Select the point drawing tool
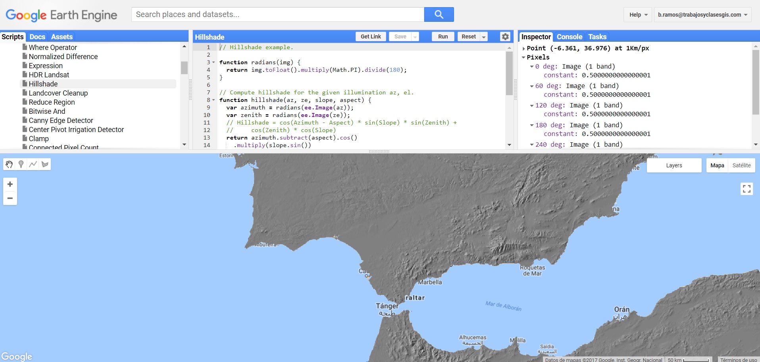Image resolution: width=760 pixels, height=362 pixels. [x=21, y=164]
